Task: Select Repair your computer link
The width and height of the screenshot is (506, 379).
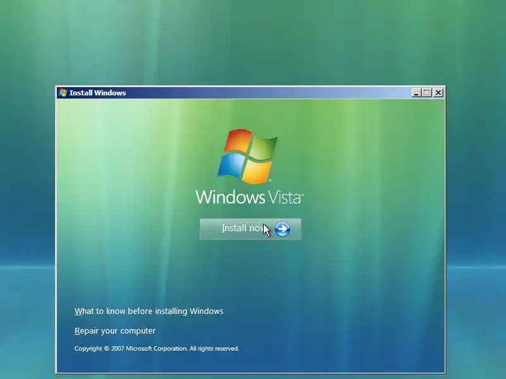Action: 115,331
